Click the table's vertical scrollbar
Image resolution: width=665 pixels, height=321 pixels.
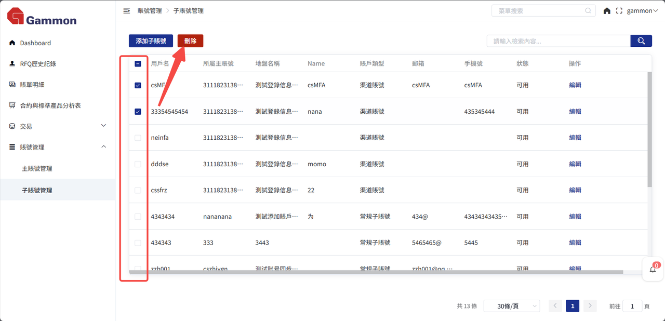pos(649,130)
